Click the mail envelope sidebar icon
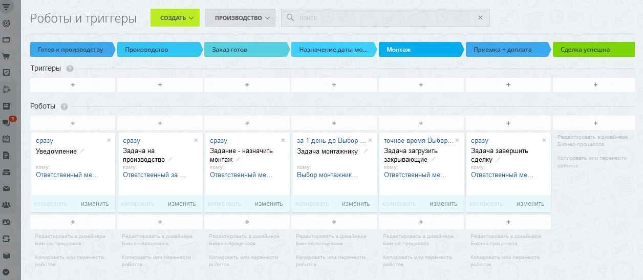 [x=7, y=188]
